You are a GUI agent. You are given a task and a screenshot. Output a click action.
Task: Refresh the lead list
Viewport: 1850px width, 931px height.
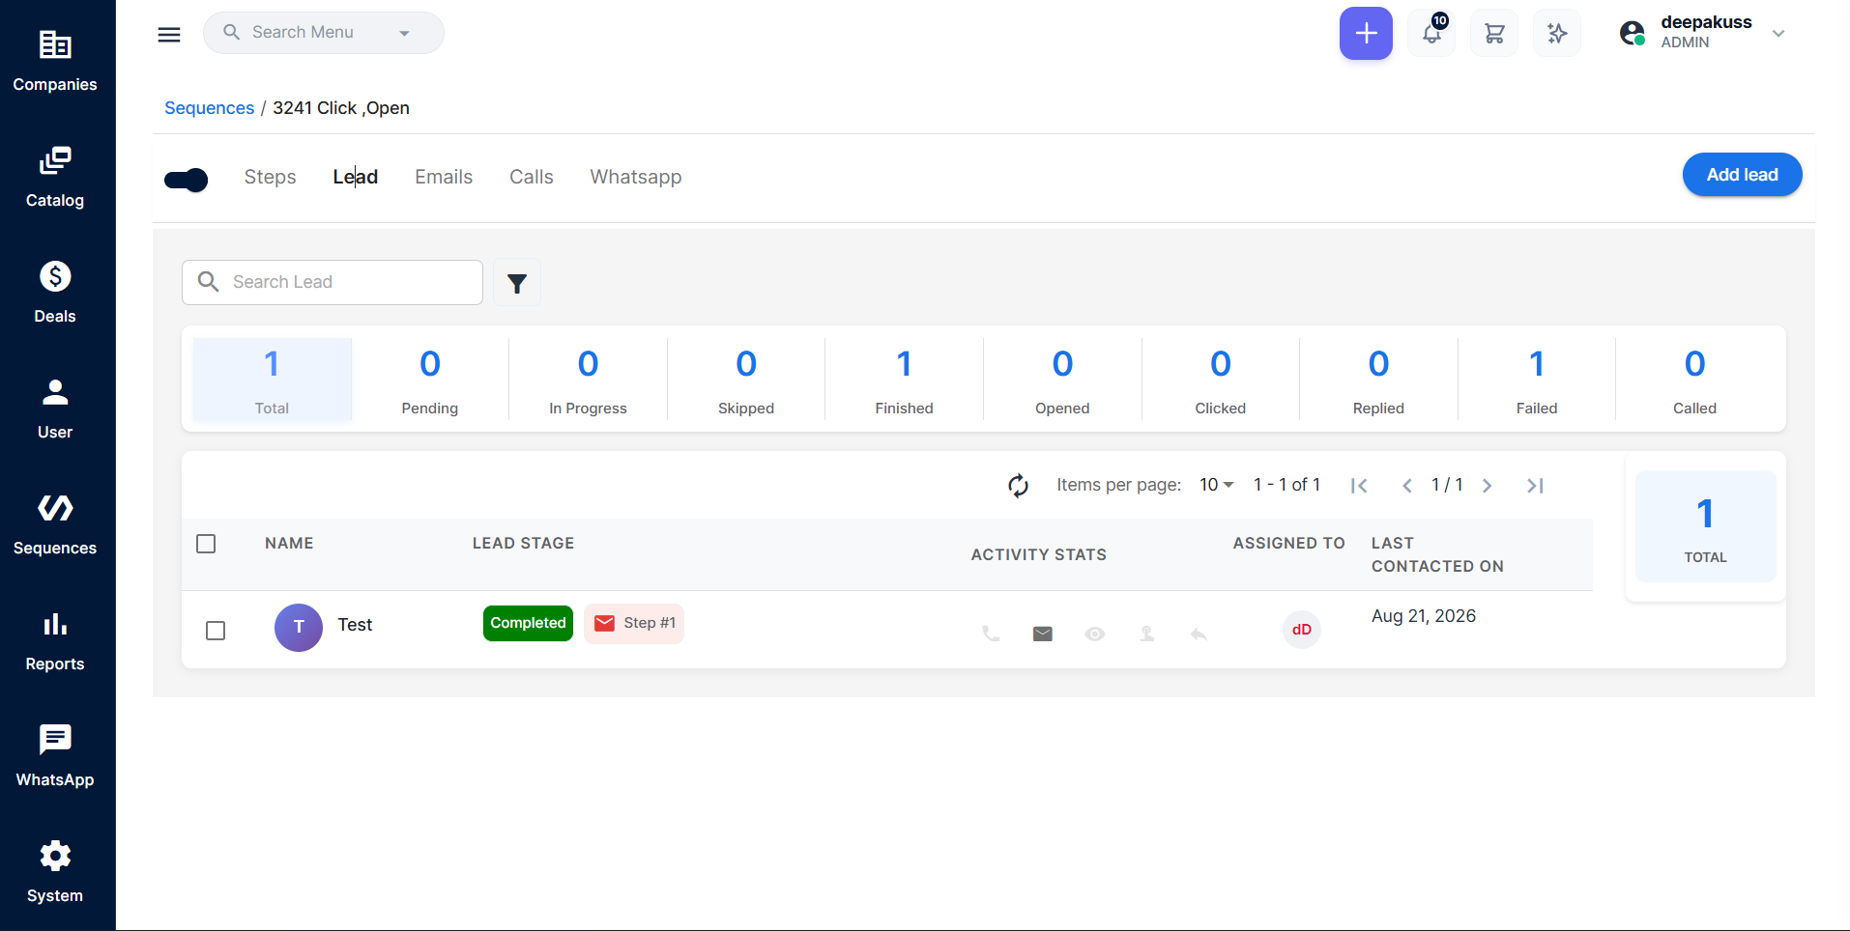1018,485
